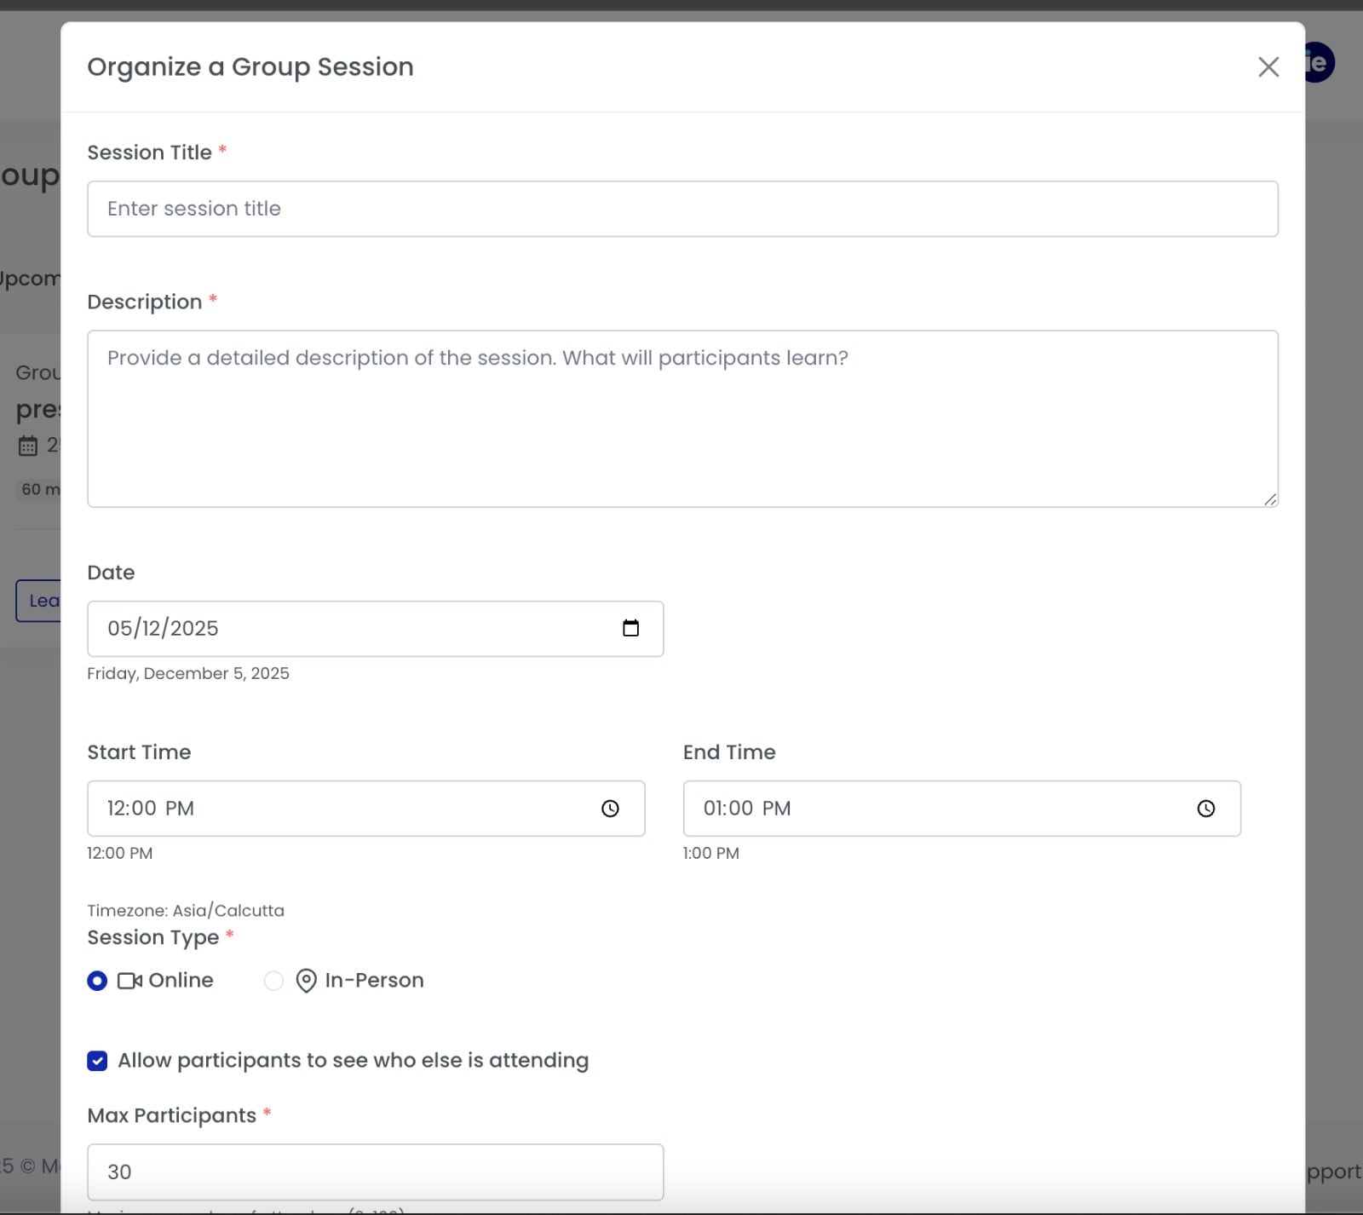
Task: Click the Max Participants number field
Action: [375, 1172]
